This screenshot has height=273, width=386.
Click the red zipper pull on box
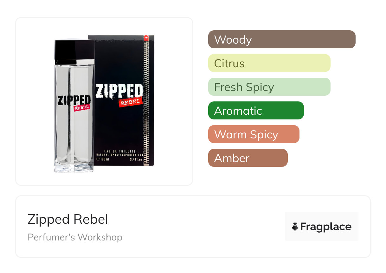[146, 38]
